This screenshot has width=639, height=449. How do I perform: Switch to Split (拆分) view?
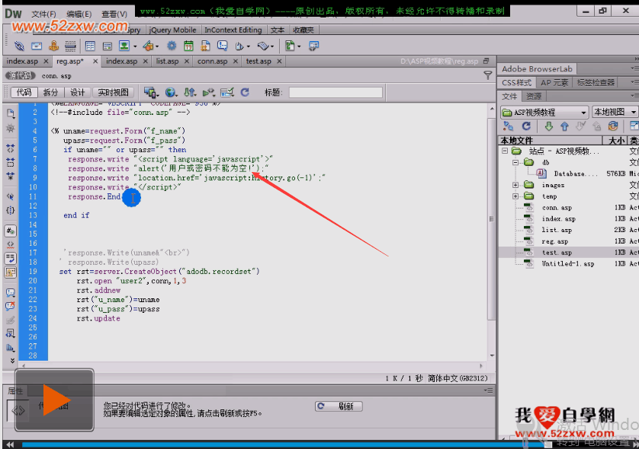click(x=50, y=92)
